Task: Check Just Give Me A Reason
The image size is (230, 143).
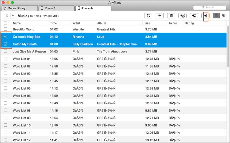Action: click(5, 51)
